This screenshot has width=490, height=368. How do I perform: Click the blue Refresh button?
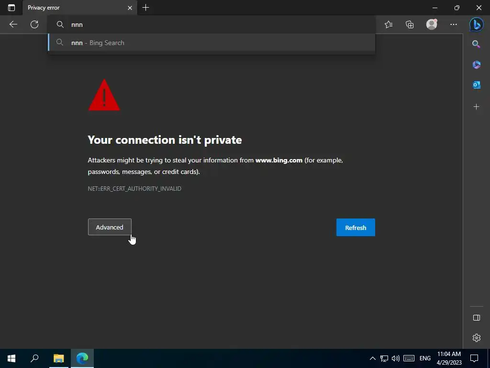pos(356,228)
